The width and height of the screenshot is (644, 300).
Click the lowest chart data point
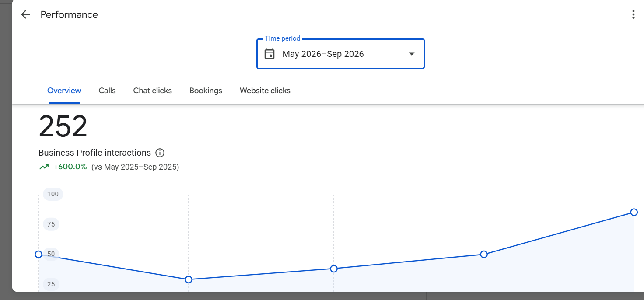[x=189, y=279]
